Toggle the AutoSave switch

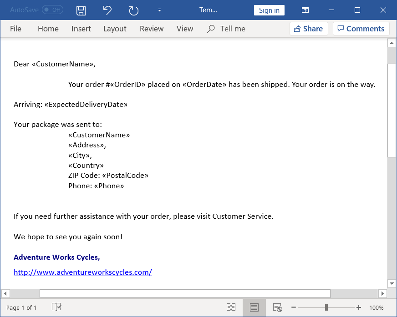[x=52, y=10]
